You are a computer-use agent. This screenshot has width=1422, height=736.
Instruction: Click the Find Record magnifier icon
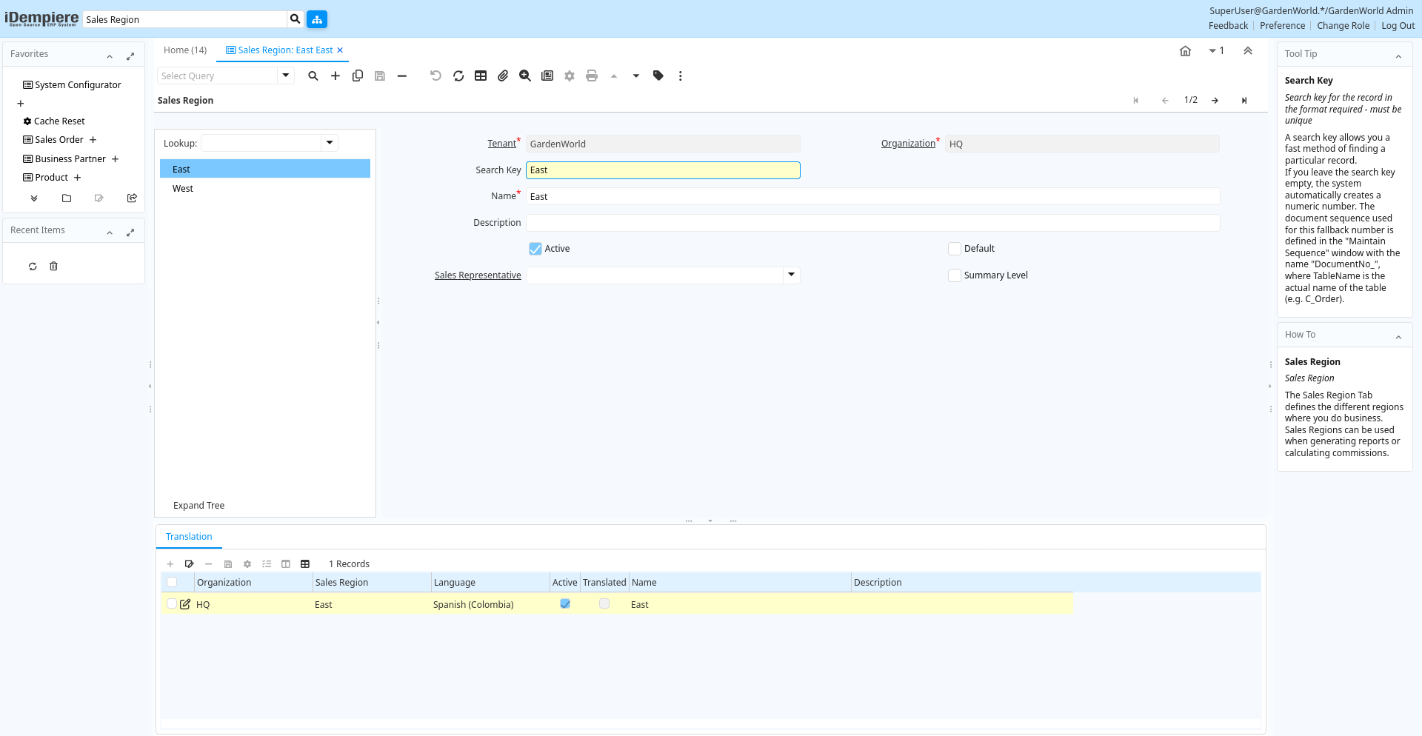click(x=313, y=76)
